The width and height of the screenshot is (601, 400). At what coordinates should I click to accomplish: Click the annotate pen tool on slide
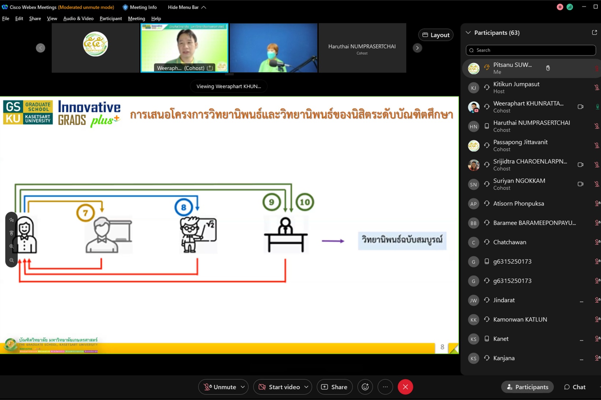coord(12,220)
